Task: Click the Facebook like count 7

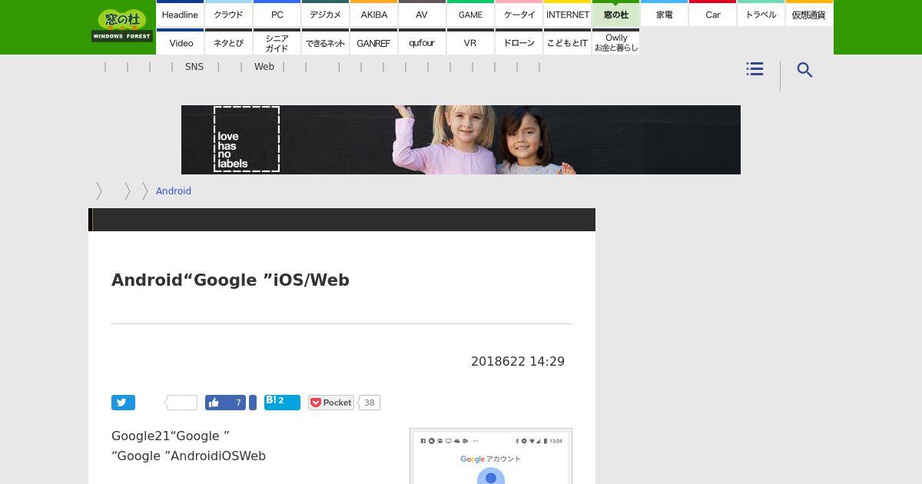Action: tap(238, 403)
